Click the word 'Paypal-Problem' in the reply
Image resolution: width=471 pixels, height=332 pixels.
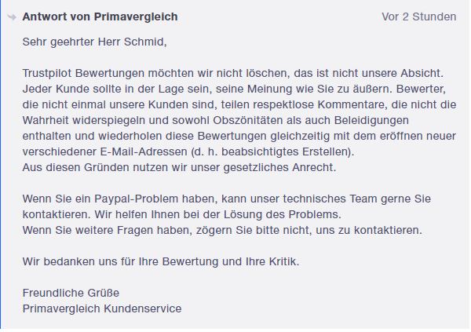tap(136, 199)
